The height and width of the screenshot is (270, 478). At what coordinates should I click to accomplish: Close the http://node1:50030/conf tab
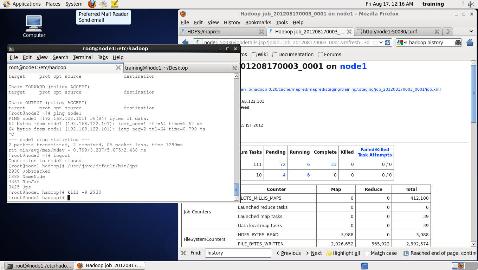[437, 32]
